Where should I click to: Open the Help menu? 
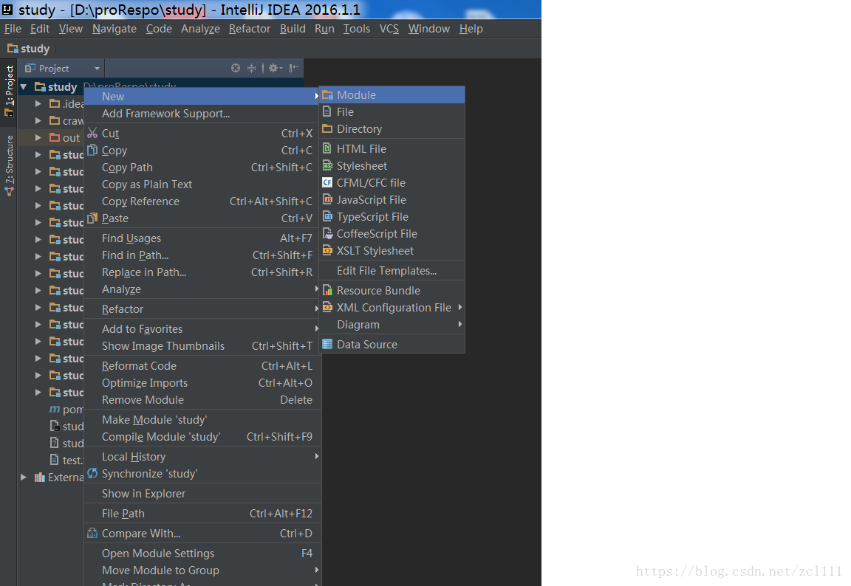tap(471, 29)
